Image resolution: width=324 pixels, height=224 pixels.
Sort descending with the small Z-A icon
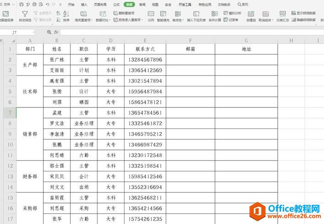[x=59, y=20]
